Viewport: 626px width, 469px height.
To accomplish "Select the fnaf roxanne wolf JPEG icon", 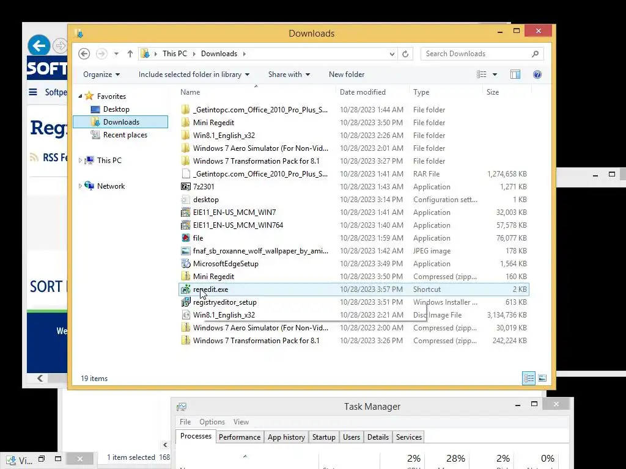I will 185,251.
